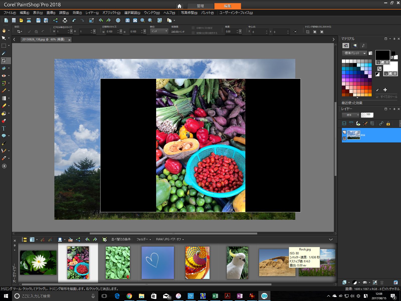Open the layer blend mode 標準 dropdown
Viewport: 401px width, 301px height.
351,115
